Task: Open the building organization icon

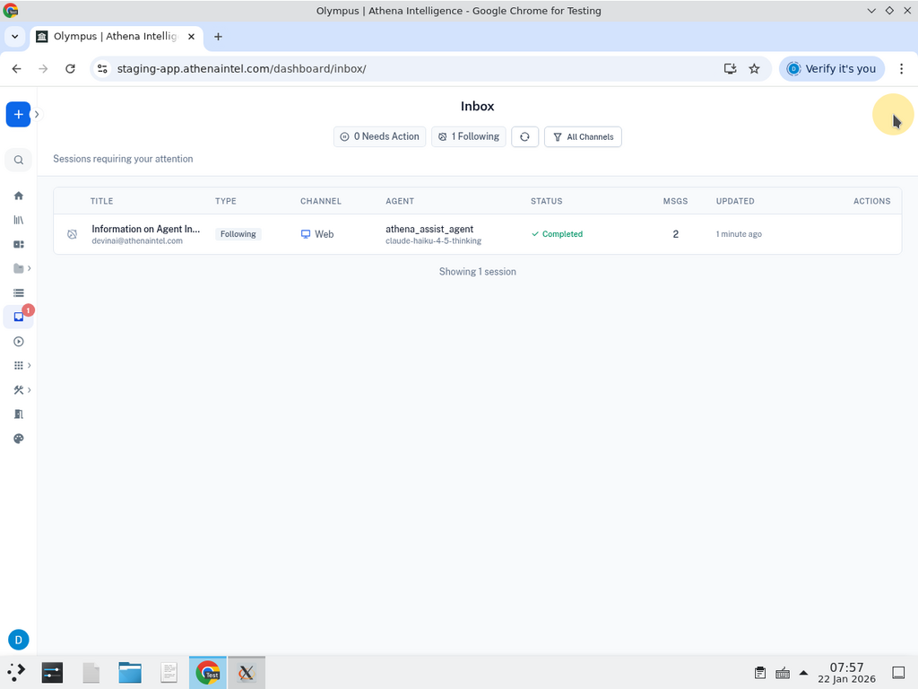Action: pos(19,414)
